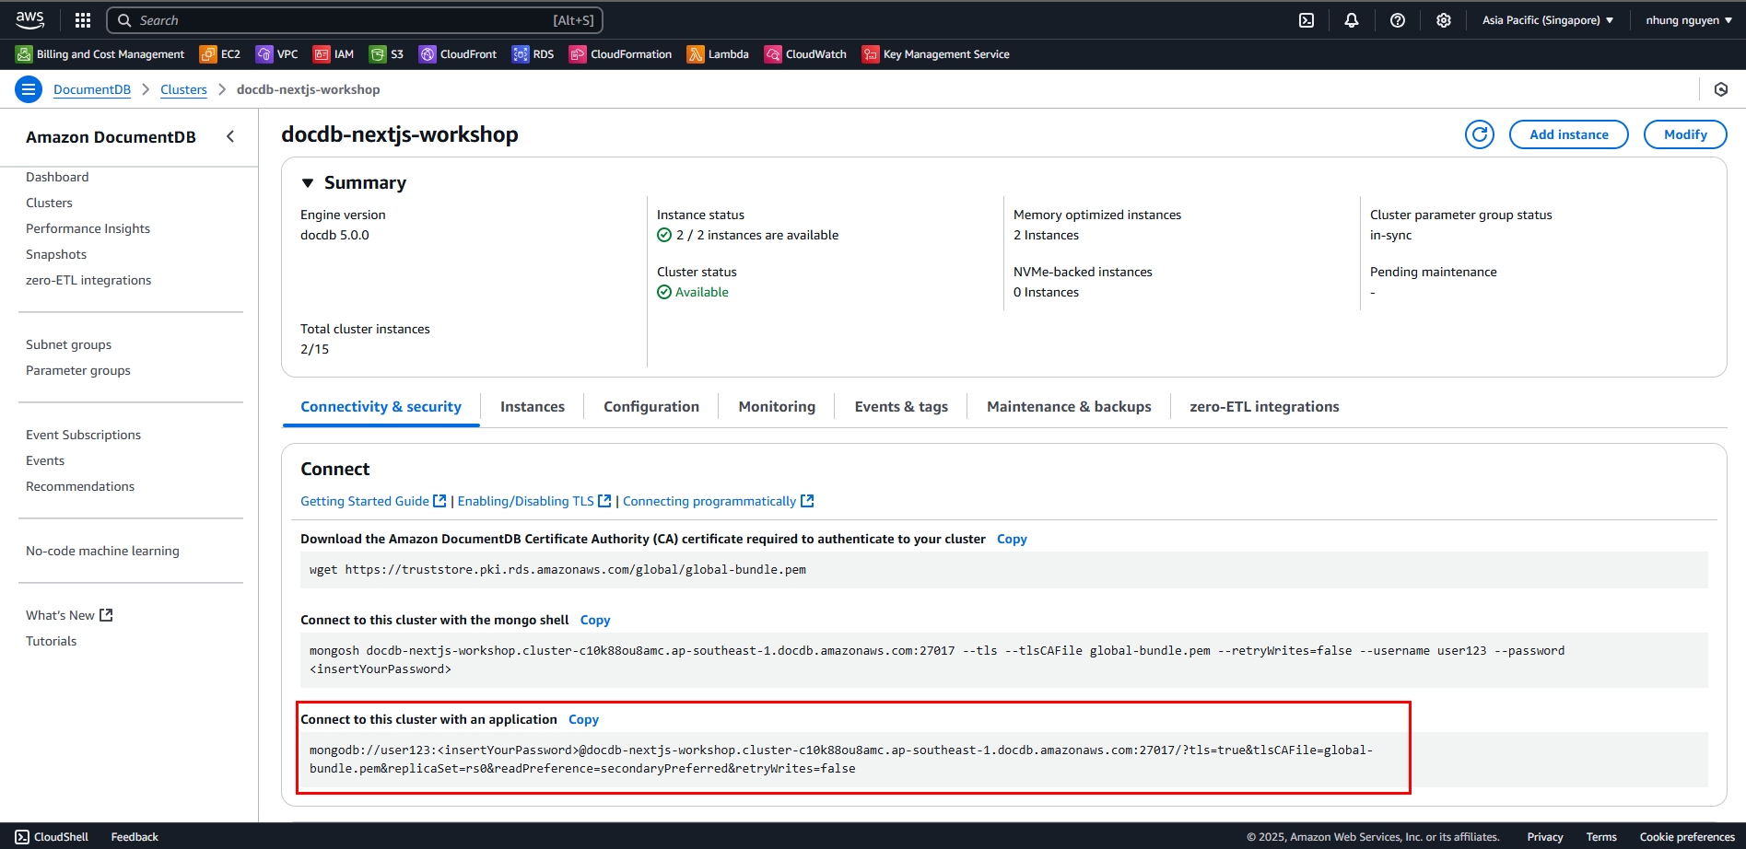Image resolution: width=1746 pixels, height=849 pixels.
Task: Open What's New external link
Action: point(69,615)
